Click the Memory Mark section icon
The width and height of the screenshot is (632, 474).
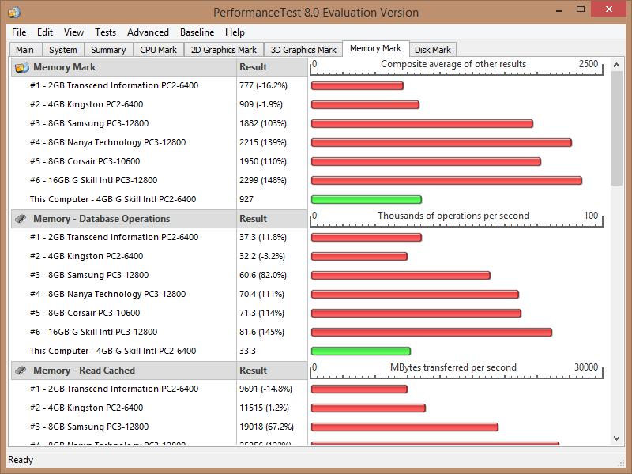21,67
